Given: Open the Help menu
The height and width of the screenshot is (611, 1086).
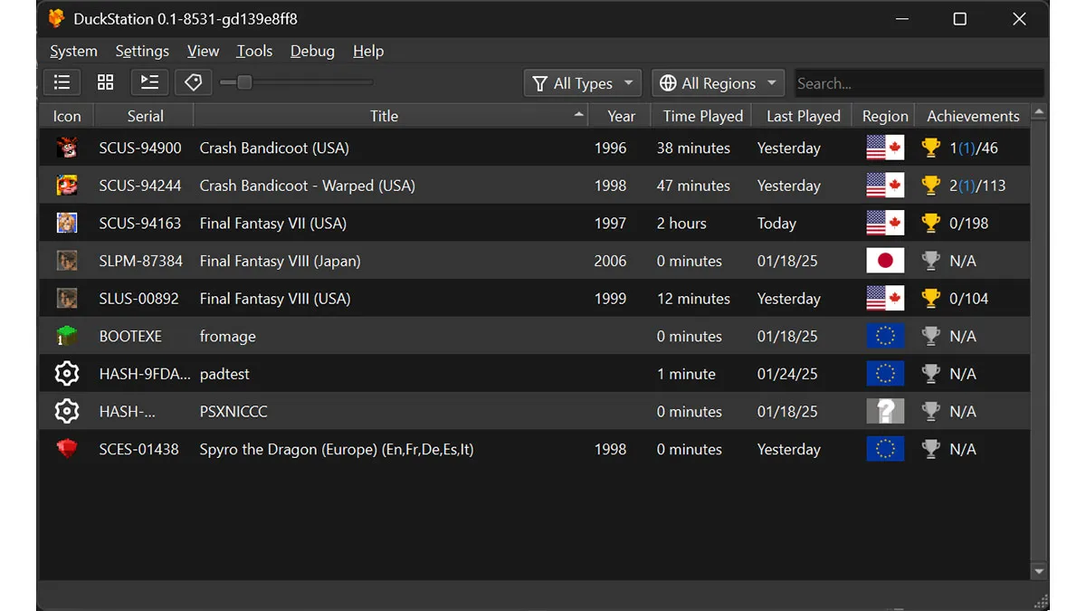Looking at the screenshot, I should click(x=368, y=51).
